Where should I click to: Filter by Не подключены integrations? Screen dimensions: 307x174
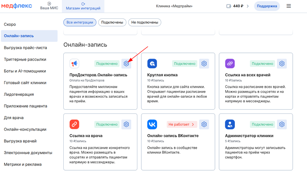[144, 23]
